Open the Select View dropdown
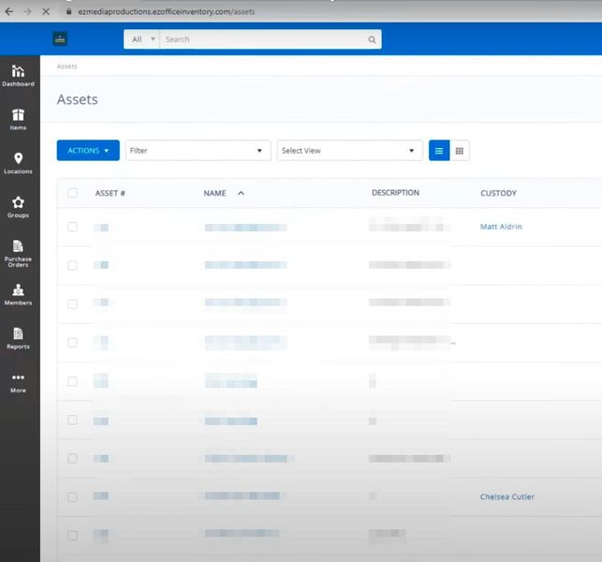602x562 pixels. click(349, 151)
